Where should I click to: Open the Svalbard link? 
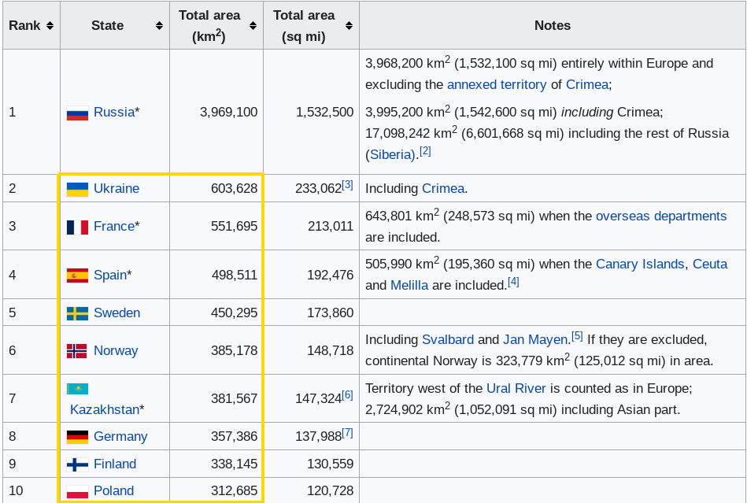point(448,339)
